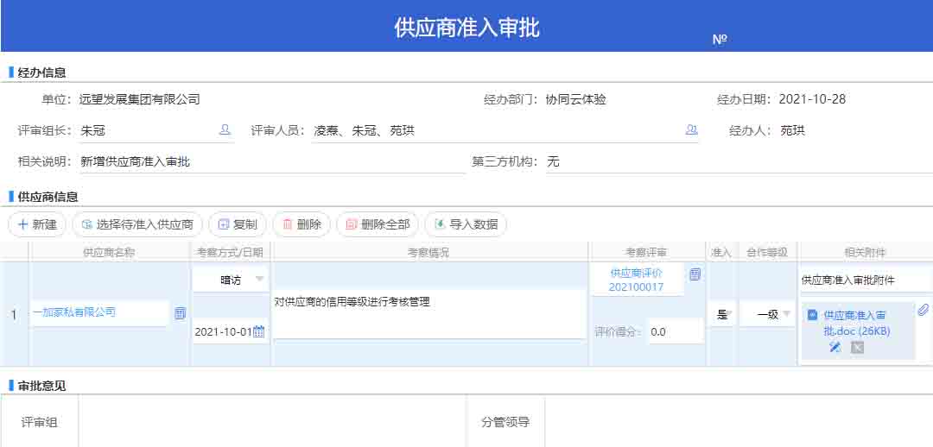
Task: Open the multi-person picker for 评审人员
Action: click(691, 129)
